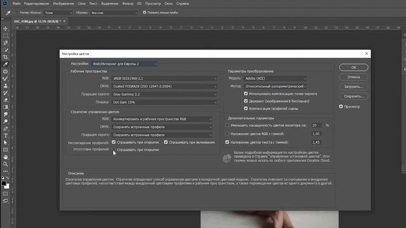This screenshot has height=228, width=406.
Task: Select the Quick Selection tool
Action: 6,50
